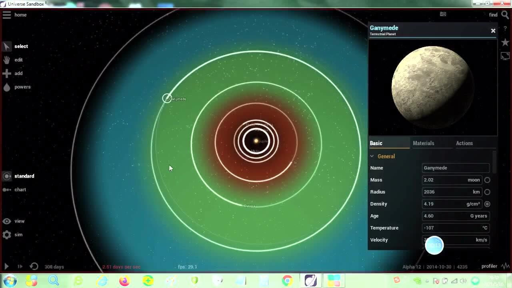The height and width of the screenshot is (288, 512).
Task: Collapse the General section
Action: pyautogui.click(x=372, y=156)
